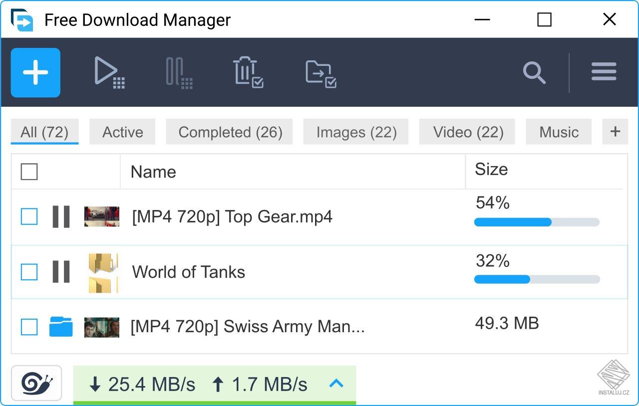Click the move selected files folder icon
This screenshot has width=639, height=406.
pyautogui.click(x=320, y=73)
